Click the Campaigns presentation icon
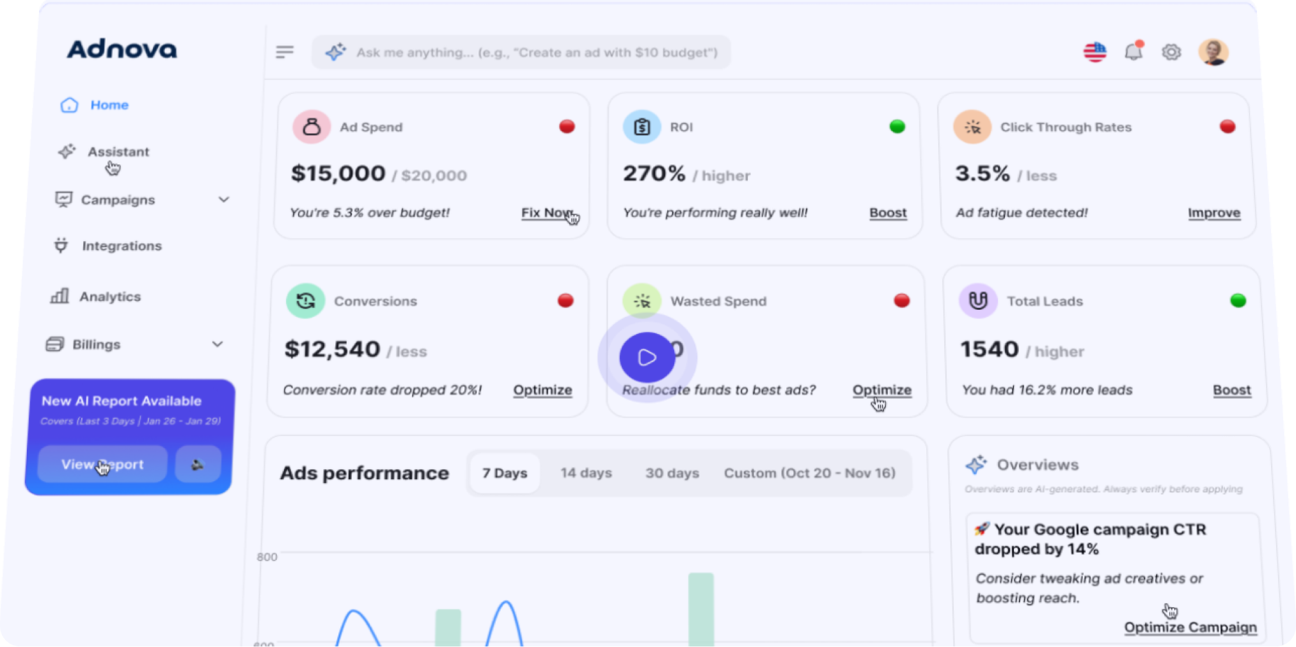 tap(63, 200)
